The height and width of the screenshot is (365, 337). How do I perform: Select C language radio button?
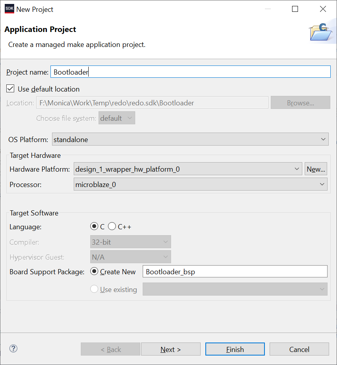[x=94, y=226]
